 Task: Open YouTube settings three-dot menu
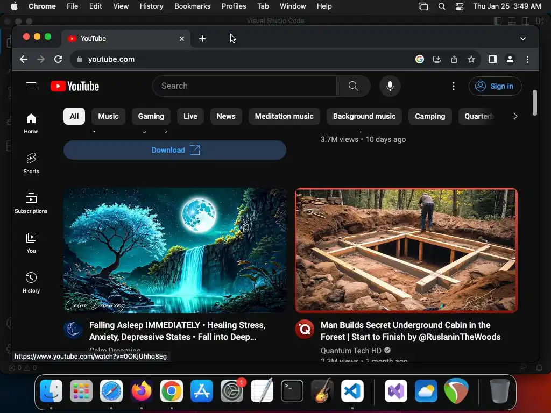(453, 86)
